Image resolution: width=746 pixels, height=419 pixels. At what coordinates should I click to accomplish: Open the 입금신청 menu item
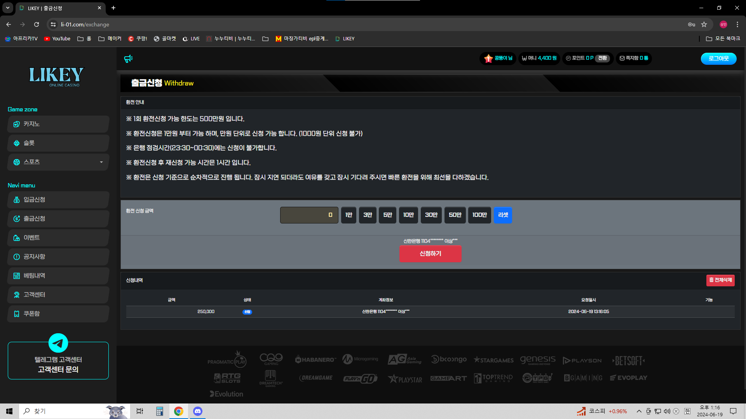58,200
